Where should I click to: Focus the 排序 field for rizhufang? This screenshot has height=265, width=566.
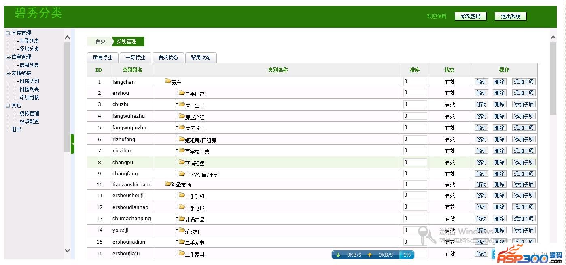415,139
